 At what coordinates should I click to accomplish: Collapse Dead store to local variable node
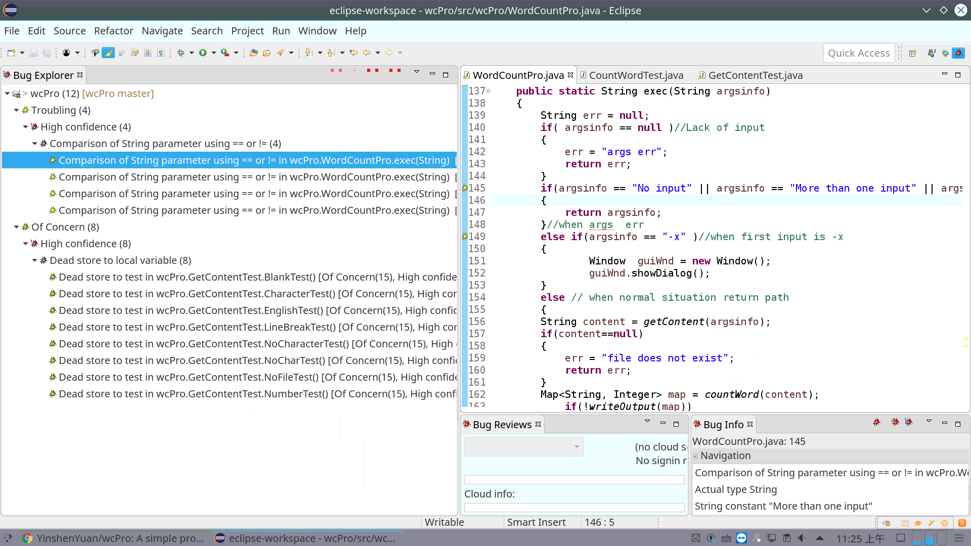pos(35,260)
